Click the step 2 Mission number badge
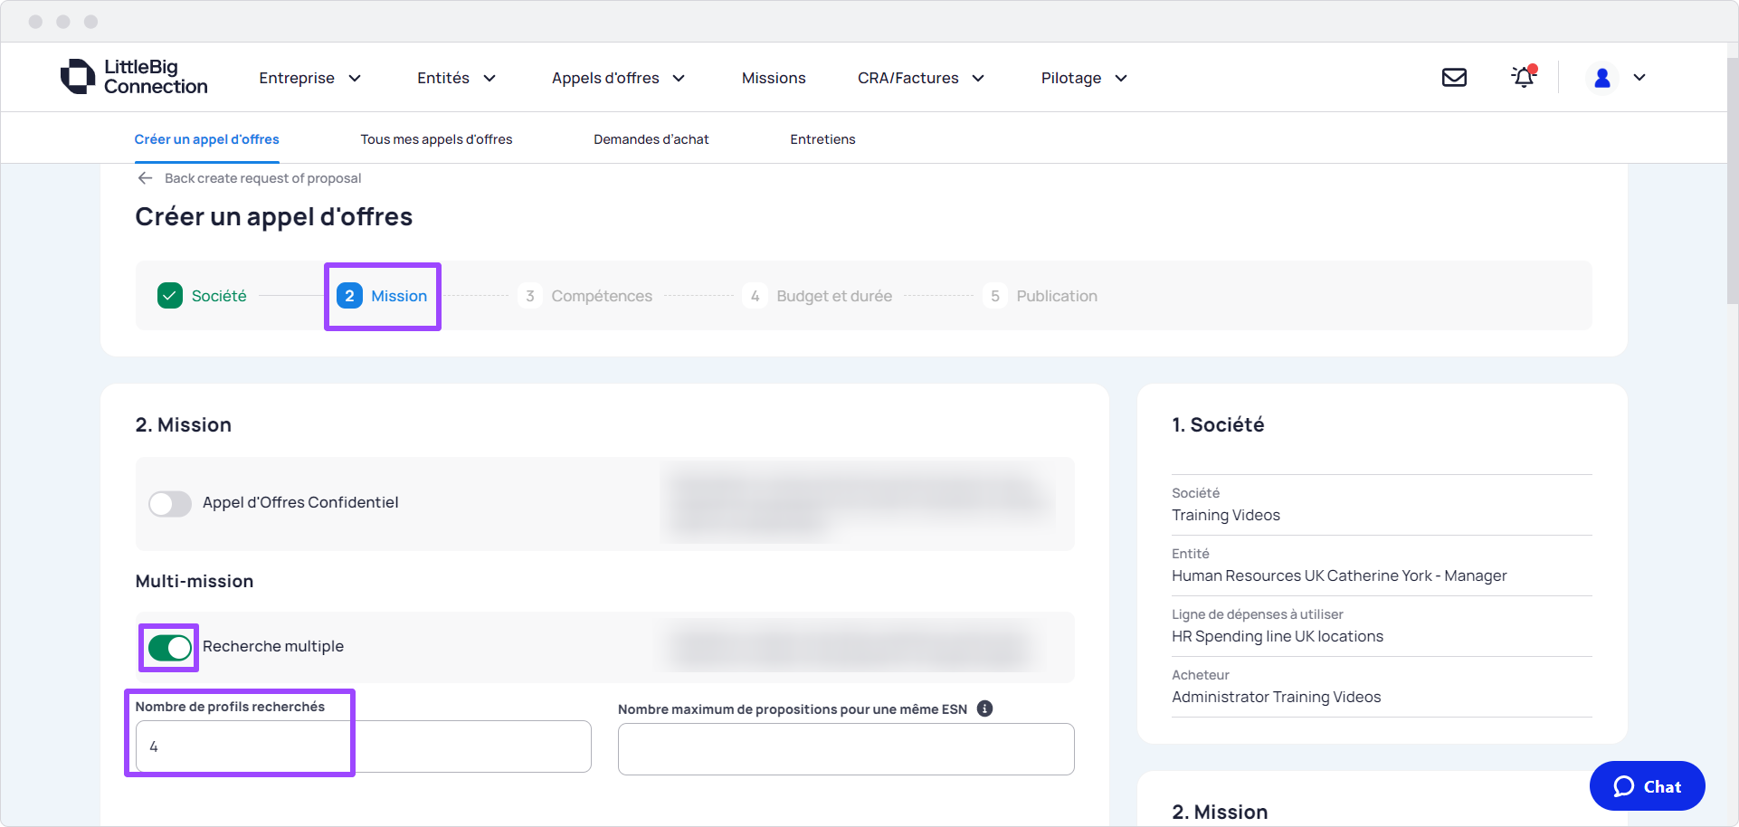 point(349,296)
